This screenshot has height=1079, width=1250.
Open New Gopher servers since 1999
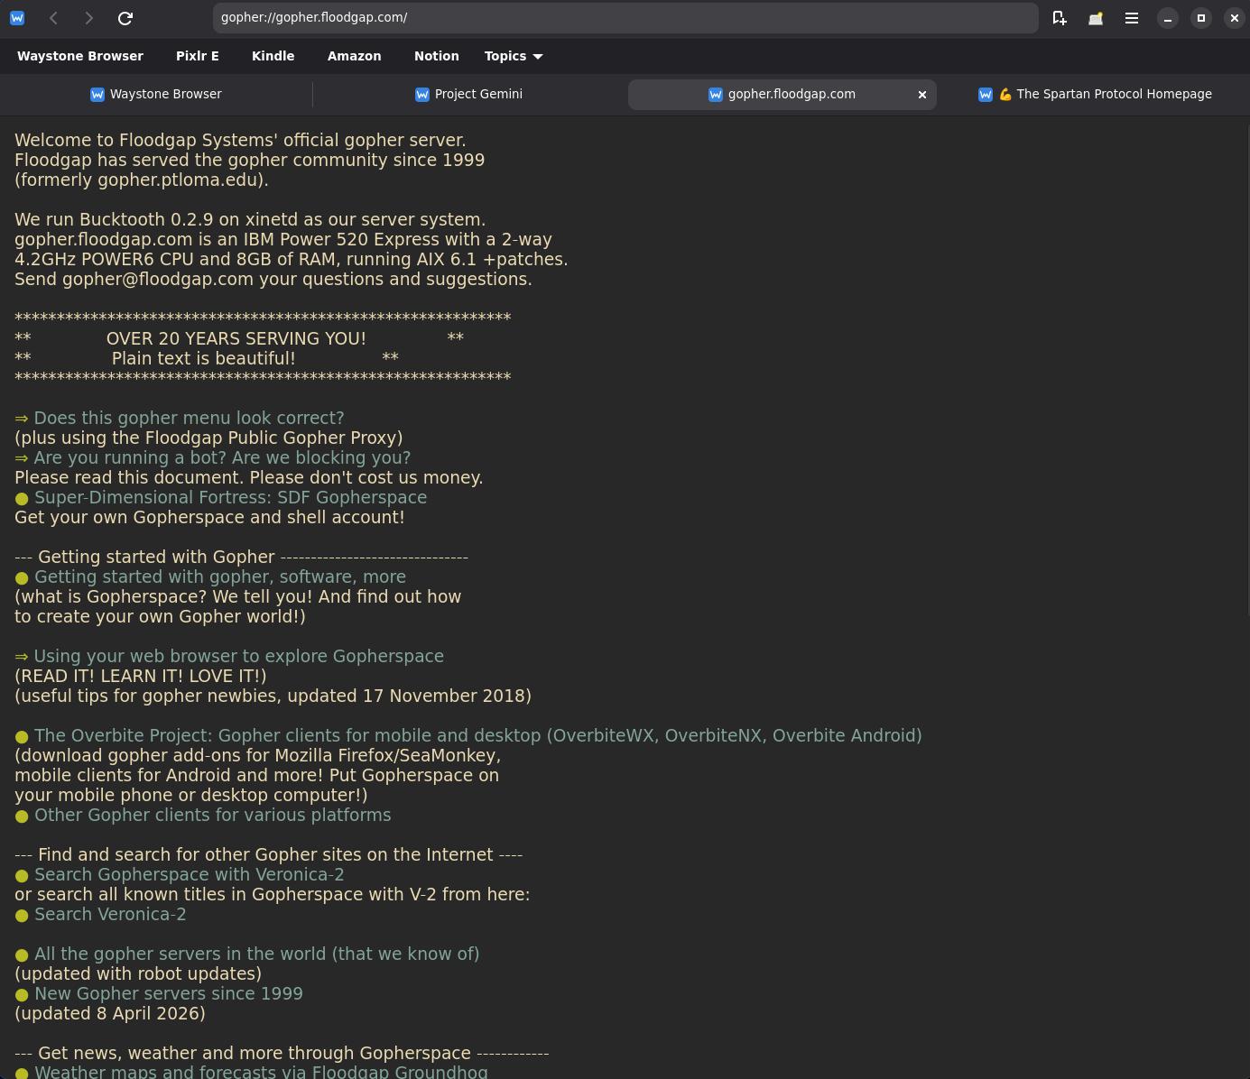click(x=168, y=993)
